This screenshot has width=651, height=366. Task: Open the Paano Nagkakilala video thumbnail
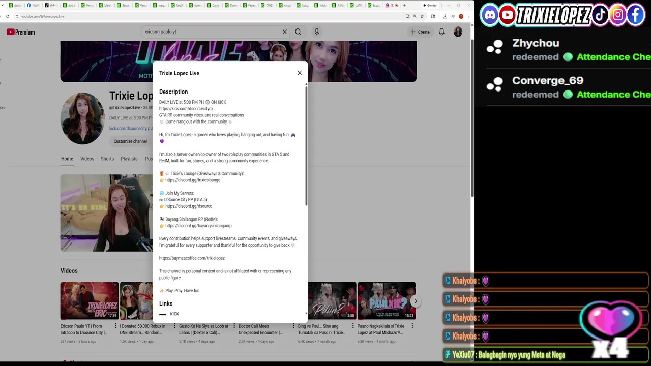tap(387, 300)
